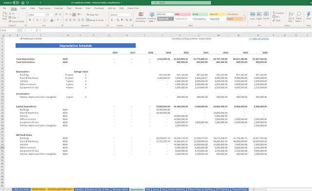Toggle the AutoSave switch

tap(16, 3)
